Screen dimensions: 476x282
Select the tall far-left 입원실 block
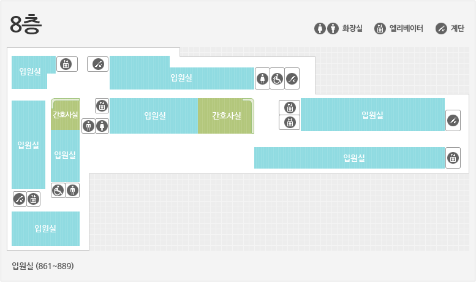[x=29, y=145]
